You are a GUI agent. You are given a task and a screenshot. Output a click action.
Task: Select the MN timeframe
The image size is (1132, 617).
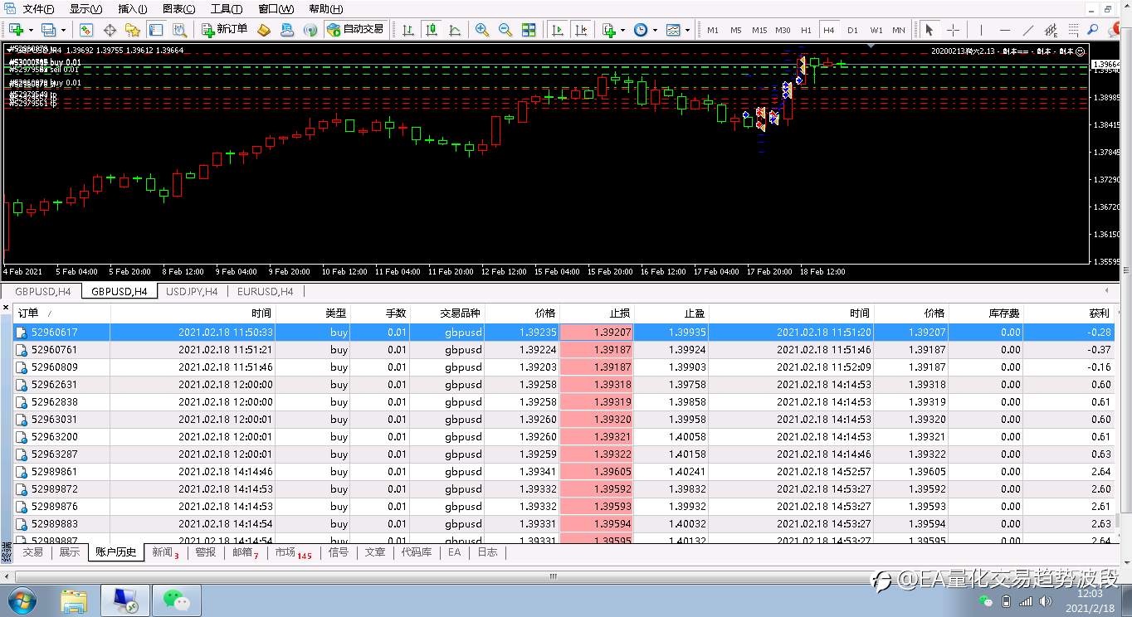899,30
